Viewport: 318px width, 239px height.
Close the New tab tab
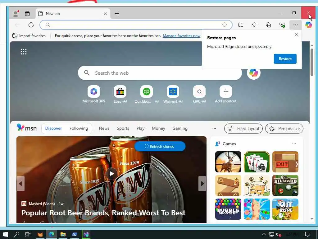point(105,14)
